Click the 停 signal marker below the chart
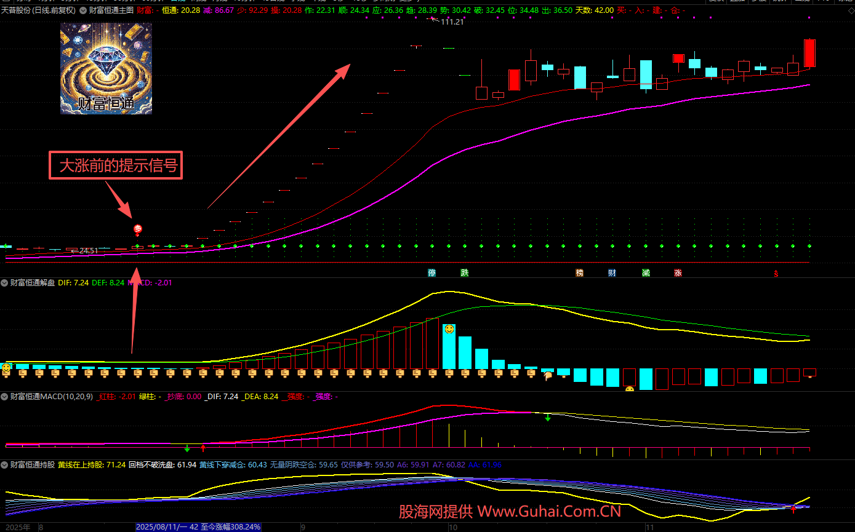The width and height of the screenshot is (855, 532). 432,272
